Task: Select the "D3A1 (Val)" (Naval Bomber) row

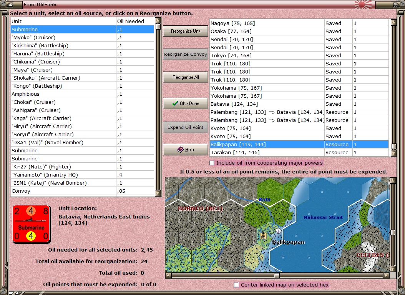Action: [82, 142]
